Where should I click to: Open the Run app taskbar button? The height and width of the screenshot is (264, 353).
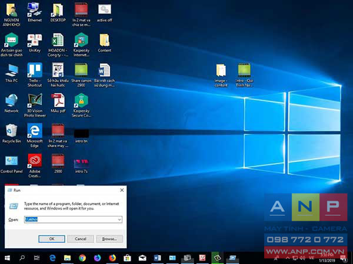(232, 258)
